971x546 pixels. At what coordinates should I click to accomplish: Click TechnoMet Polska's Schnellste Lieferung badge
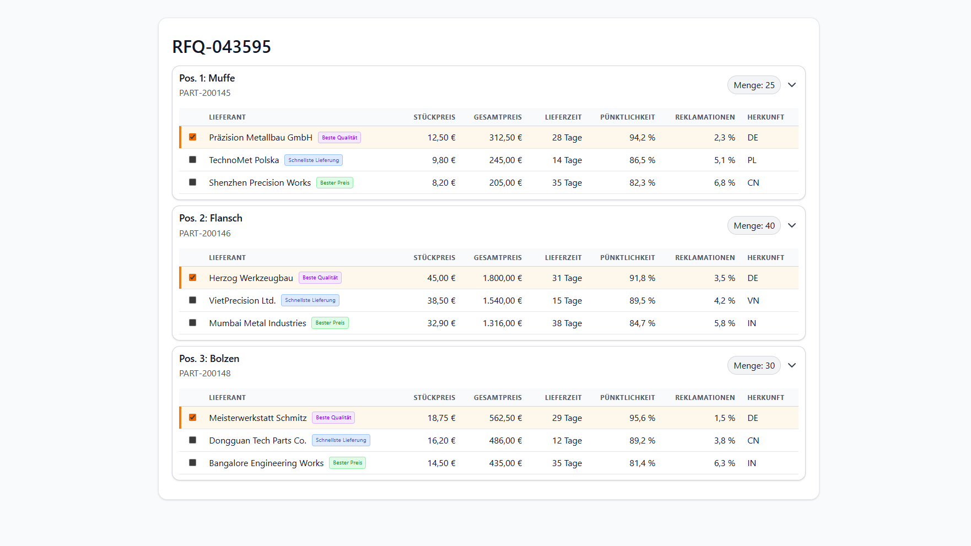coord(314,160)
